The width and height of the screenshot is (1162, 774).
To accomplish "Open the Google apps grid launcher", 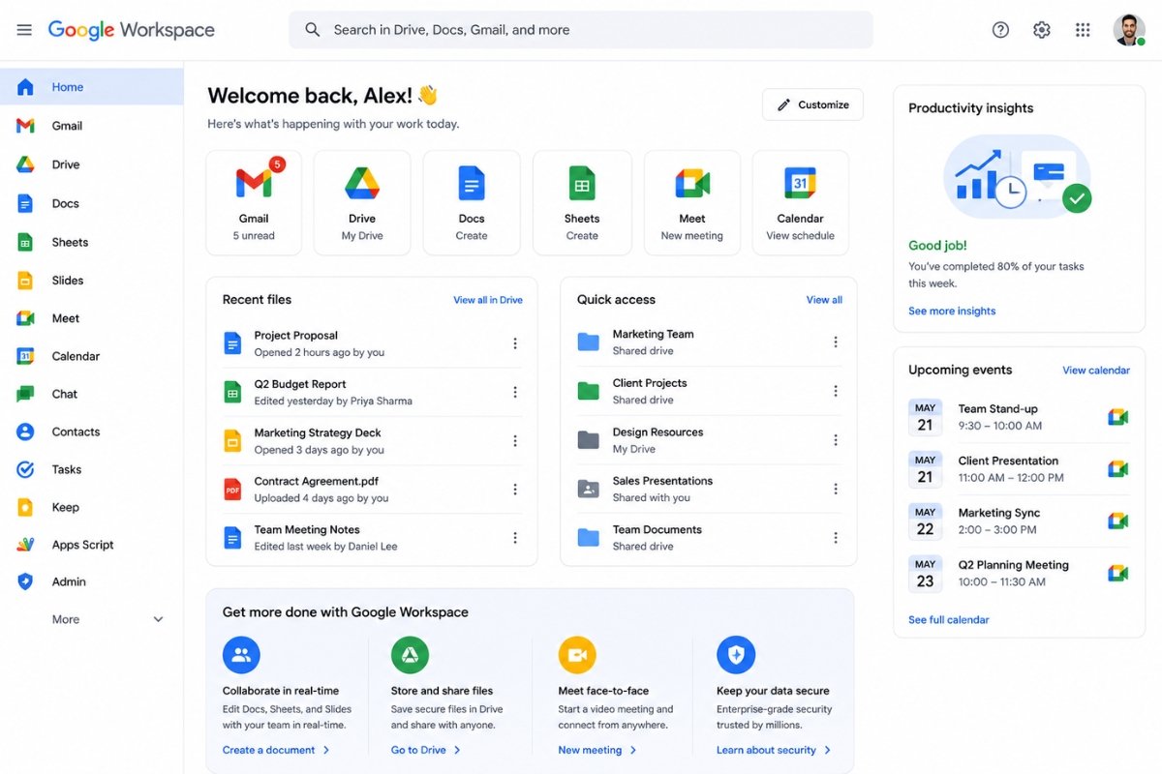I will pyautogui.click(x=1083, y=30).
